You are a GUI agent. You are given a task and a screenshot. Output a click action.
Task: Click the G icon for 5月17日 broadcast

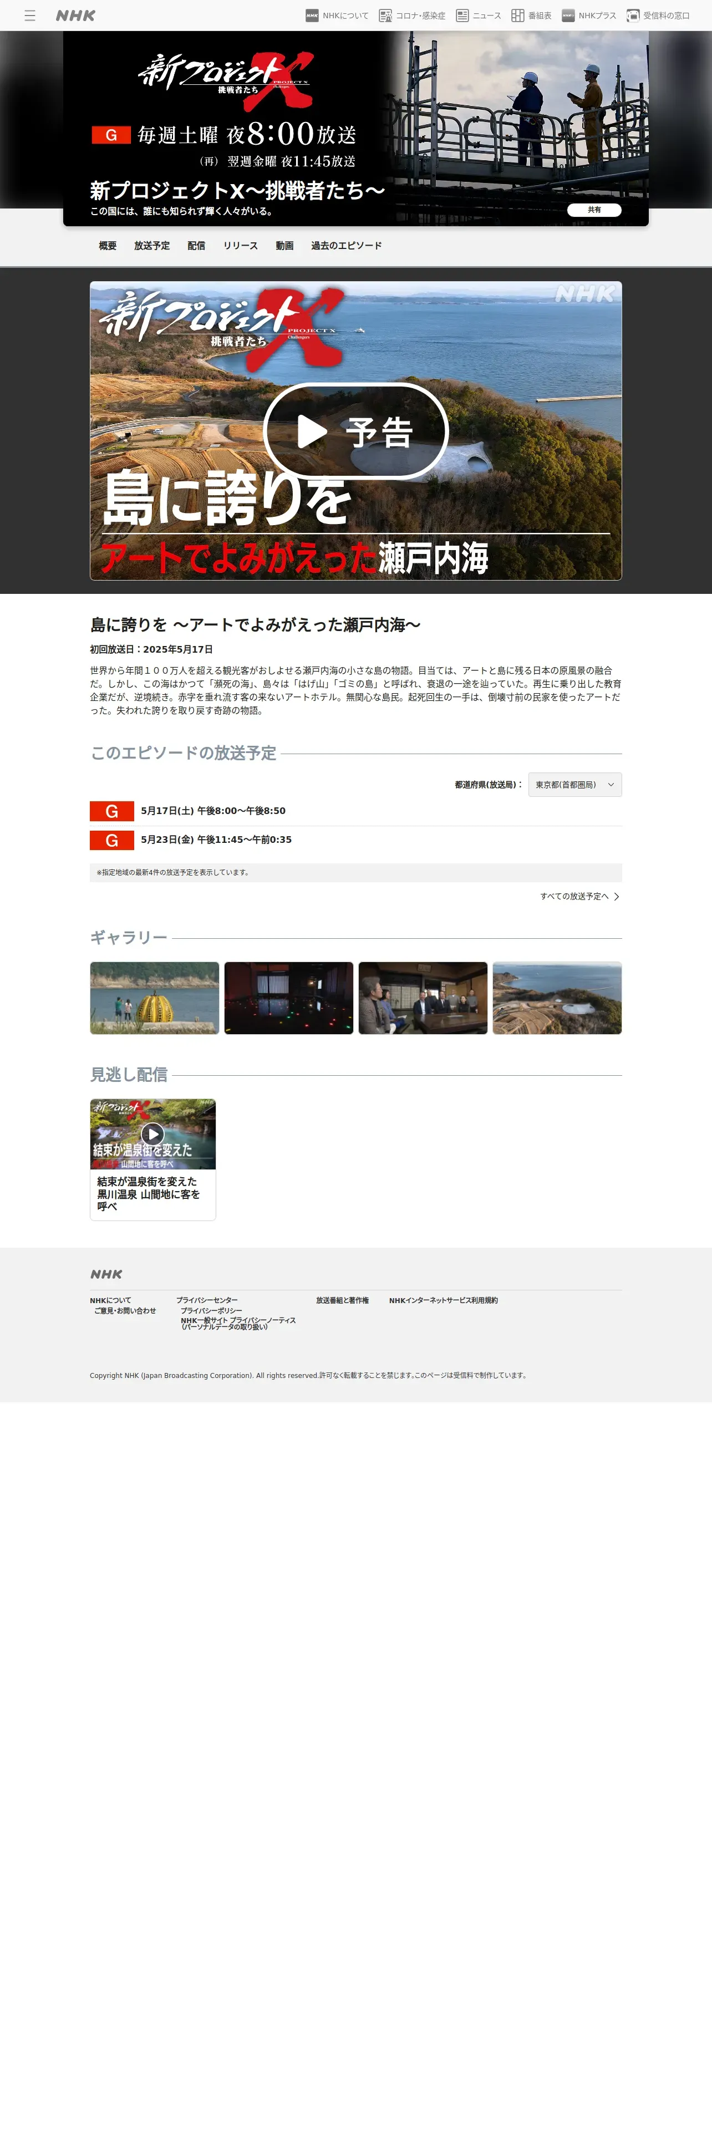pyautogui.click(x=112, y=811)
